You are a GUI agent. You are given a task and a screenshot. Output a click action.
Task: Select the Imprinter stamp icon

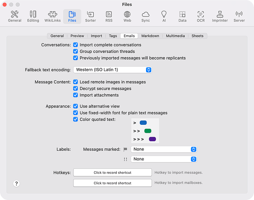point(220,16)
